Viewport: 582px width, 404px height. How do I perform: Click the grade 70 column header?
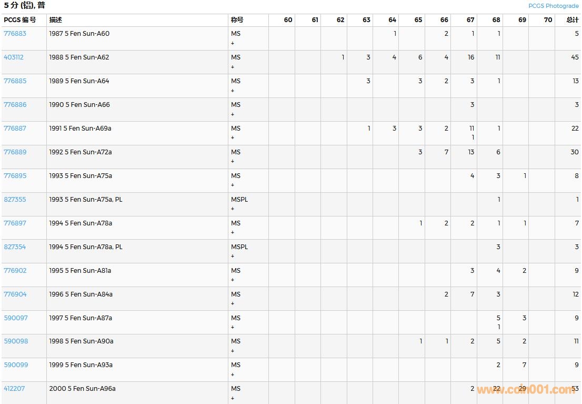(548, 20)
